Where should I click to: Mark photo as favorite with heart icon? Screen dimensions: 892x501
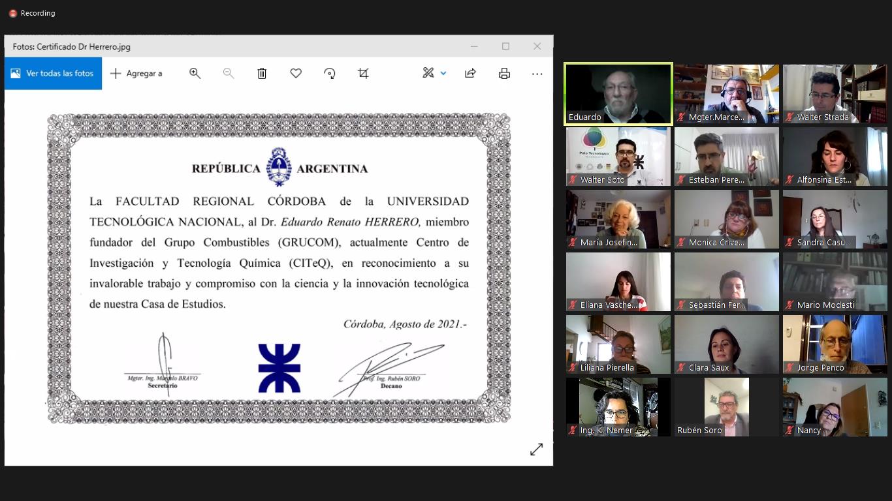[296, 74]
